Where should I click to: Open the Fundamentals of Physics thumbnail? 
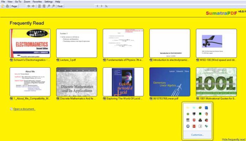coord(123,43)
